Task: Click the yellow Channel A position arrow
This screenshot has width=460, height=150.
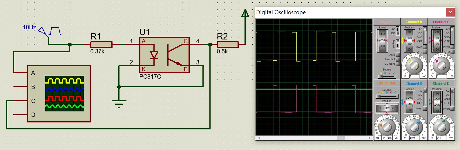Action: point(403,41)
